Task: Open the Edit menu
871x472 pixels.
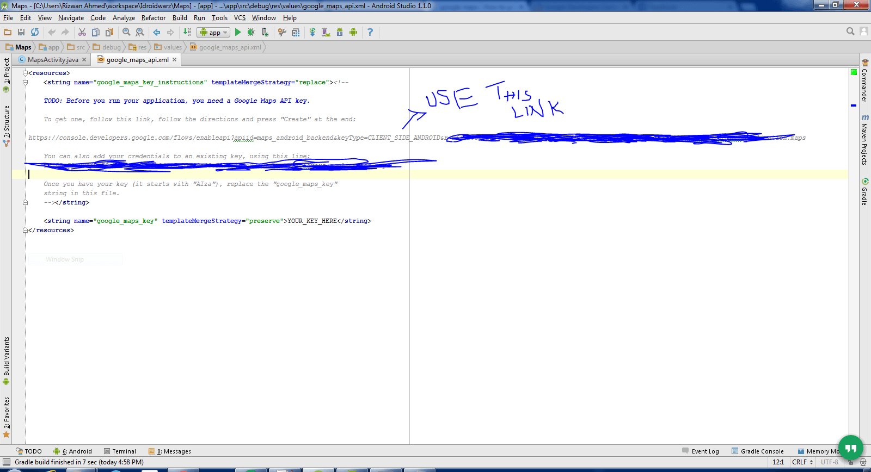Action: click(26, 18)
